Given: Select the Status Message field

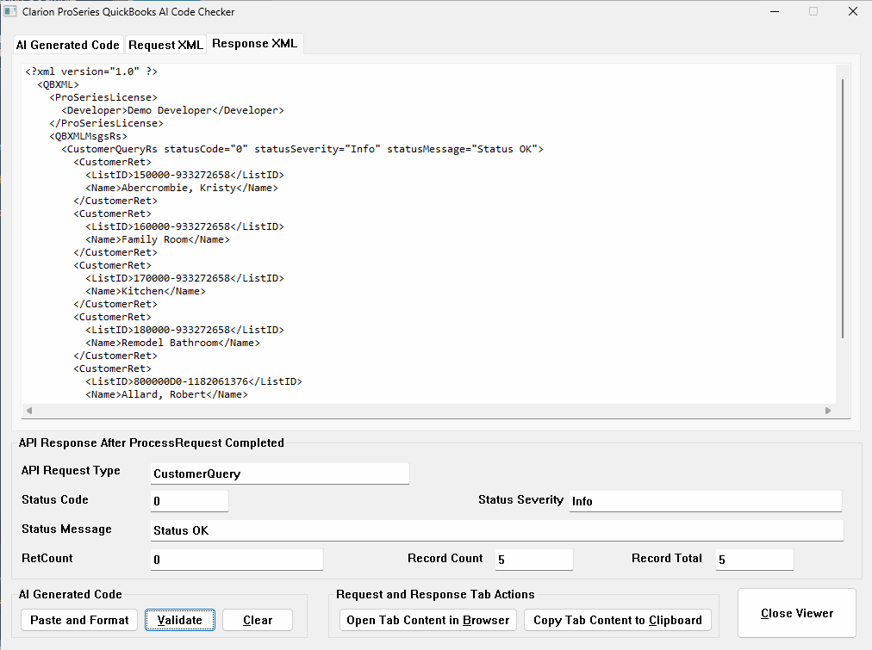Looking at the screenshot, I should [x=496, y=530].
